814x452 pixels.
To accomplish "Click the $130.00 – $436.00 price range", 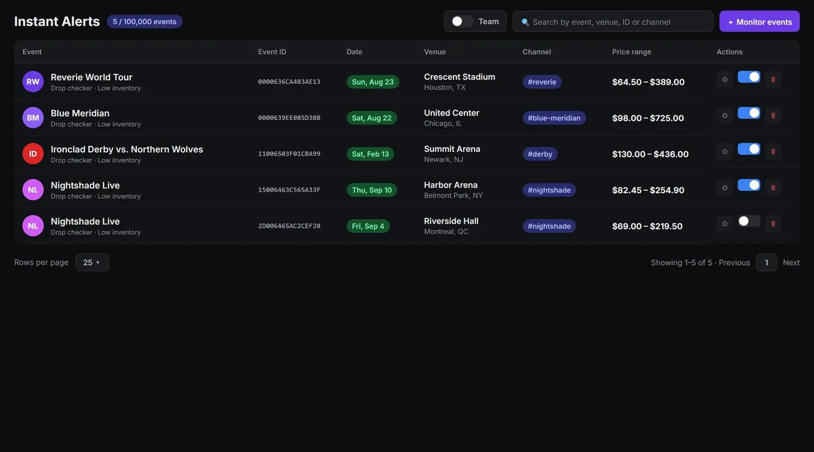I will (651, 154).
